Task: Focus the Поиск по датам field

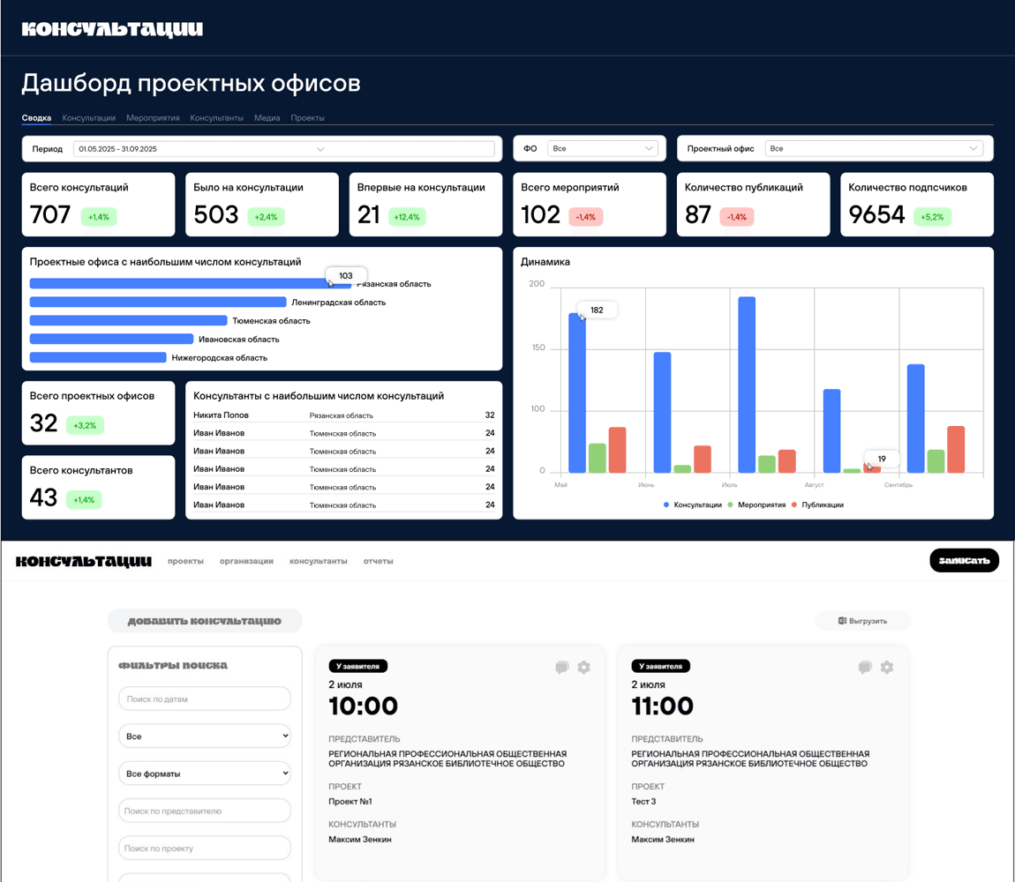Action: (205, 699)
